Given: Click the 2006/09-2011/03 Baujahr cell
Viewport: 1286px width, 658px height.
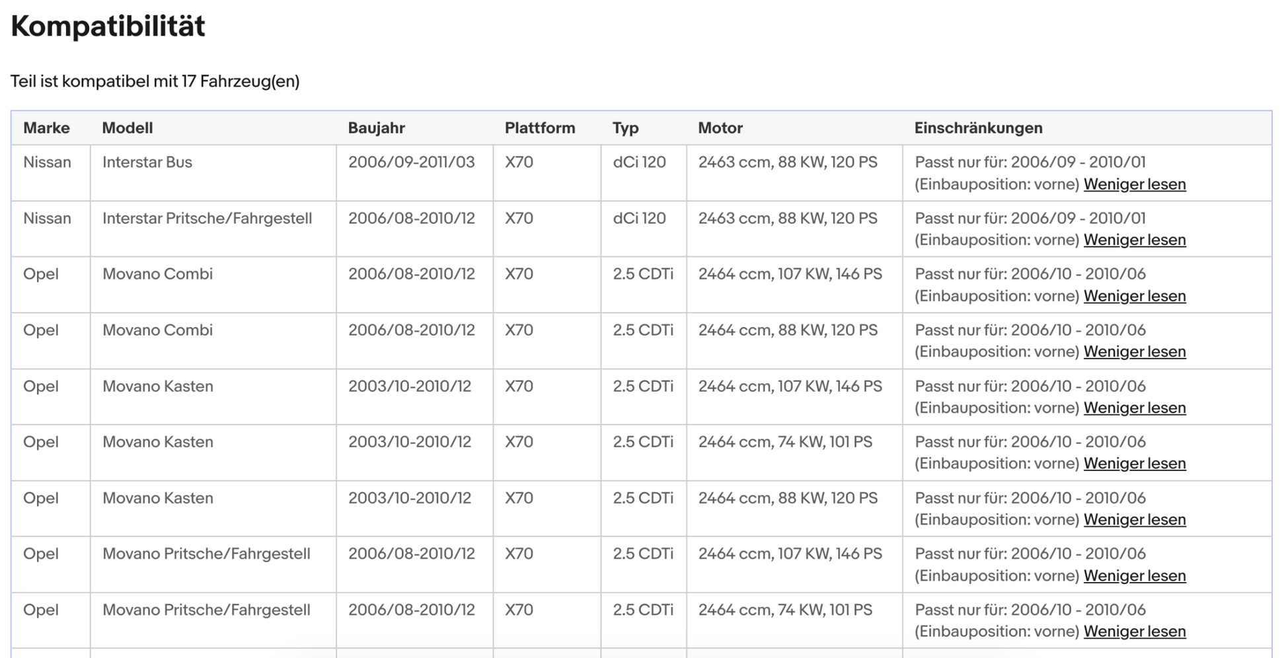Looking at the screenshot, I should [412, 163].
